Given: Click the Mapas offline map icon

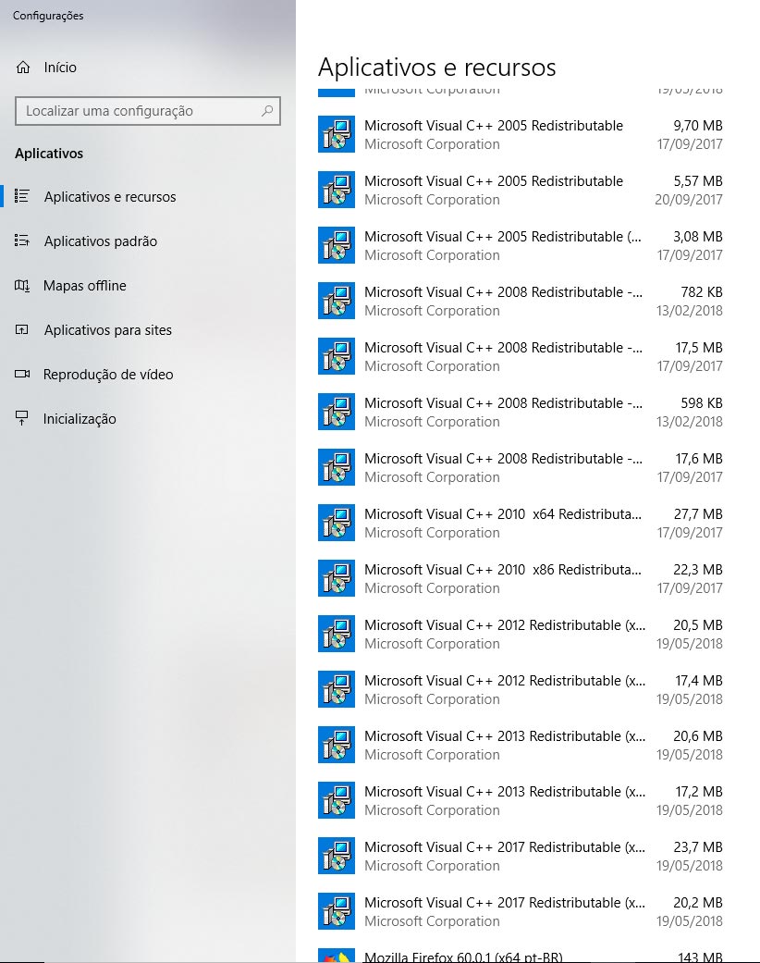Looking at the screenshot, I should coord(22,286).
